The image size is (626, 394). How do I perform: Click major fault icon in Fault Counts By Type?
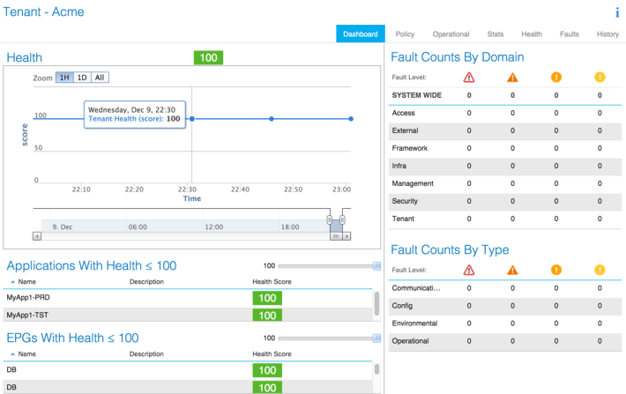512,270
